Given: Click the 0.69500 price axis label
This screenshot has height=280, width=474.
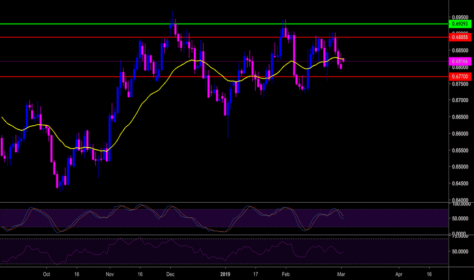Looking at the screenshot, I should [x=460, y=17].
